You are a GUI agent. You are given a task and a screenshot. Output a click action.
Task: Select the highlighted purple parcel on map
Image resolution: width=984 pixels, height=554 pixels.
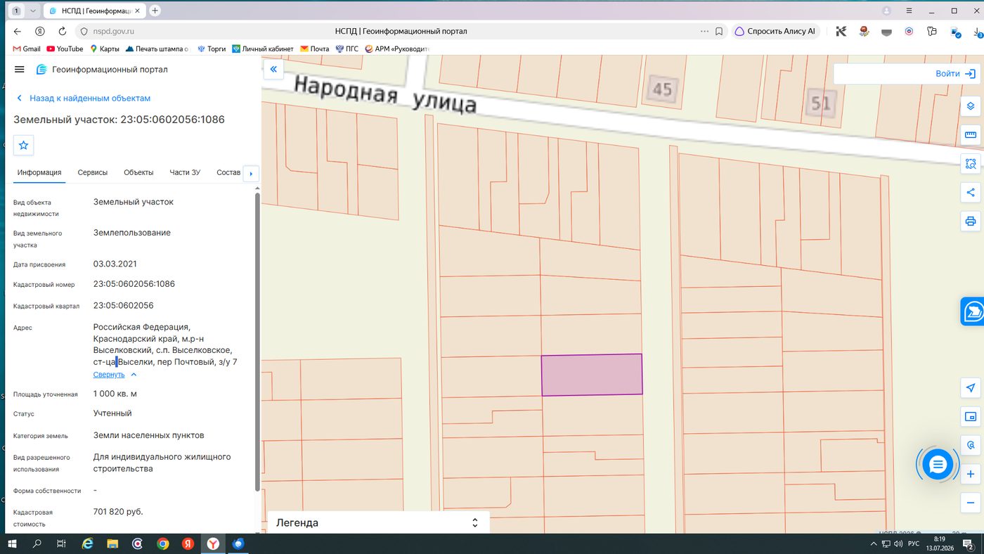592,375
